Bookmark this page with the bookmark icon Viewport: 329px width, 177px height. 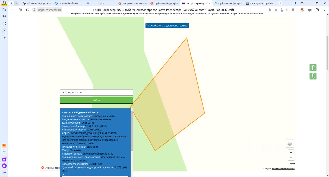tap(293, 10)
